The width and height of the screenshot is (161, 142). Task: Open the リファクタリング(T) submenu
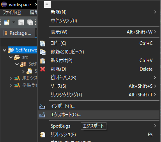(99, 95)
